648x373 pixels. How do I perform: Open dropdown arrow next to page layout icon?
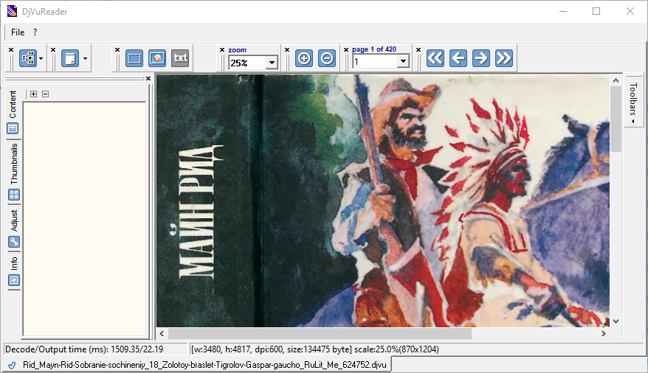pyautogui.click(x=85, y=58)
